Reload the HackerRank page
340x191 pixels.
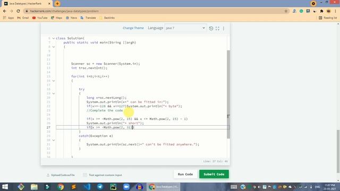pos(18,11)
